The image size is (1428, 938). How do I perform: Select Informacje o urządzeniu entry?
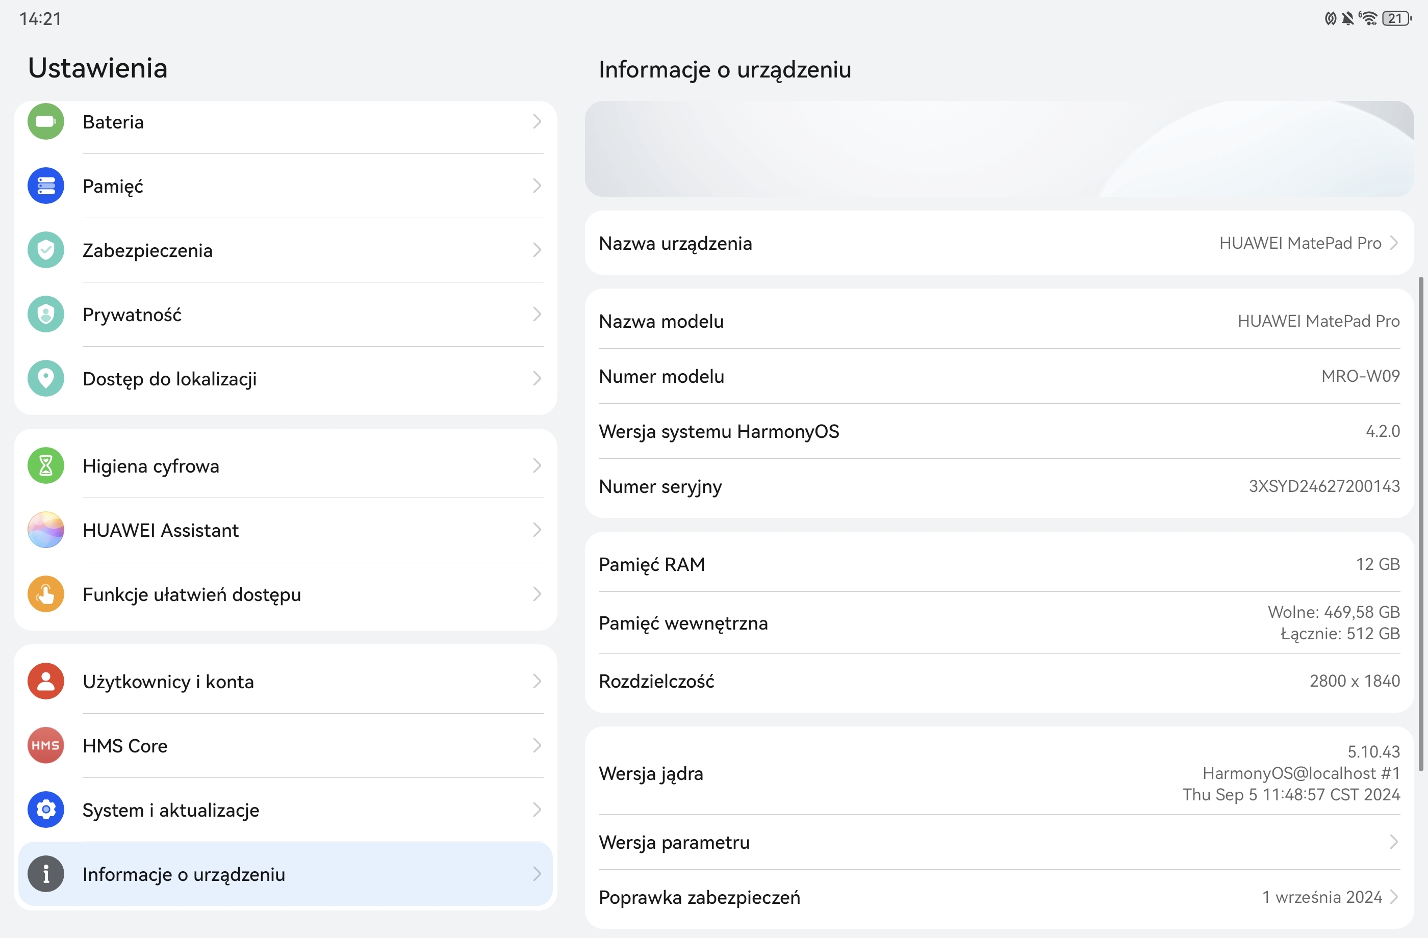pos(286,874)
